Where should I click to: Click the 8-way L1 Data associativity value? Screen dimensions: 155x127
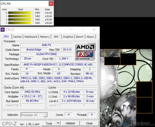point(90,92)
